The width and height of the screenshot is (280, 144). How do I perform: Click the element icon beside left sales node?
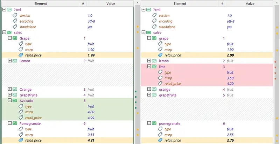[x=9, y=32]
